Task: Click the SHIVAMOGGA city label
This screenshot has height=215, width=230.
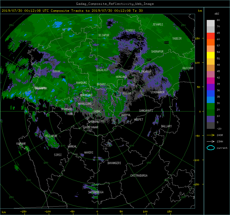Action: pyautogui.click(x=96, y=192)
